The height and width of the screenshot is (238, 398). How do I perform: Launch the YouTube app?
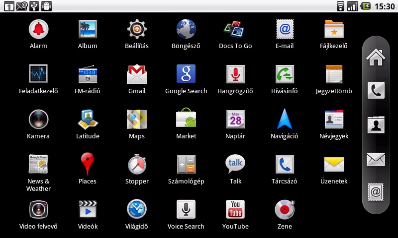[x=235, y=210]
